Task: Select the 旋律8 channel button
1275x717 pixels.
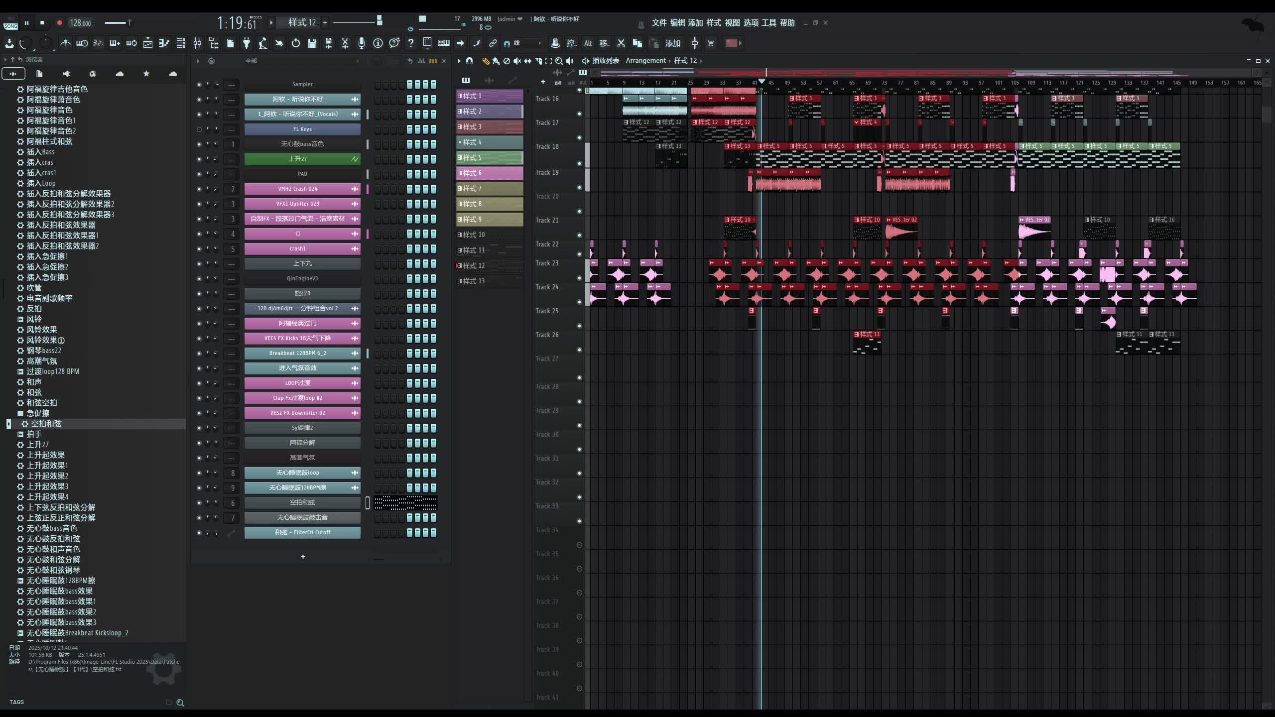Action: 302,293
